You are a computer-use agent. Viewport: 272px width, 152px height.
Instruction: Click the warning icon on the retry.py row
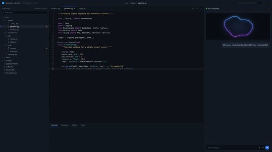(x=47, y=48)
